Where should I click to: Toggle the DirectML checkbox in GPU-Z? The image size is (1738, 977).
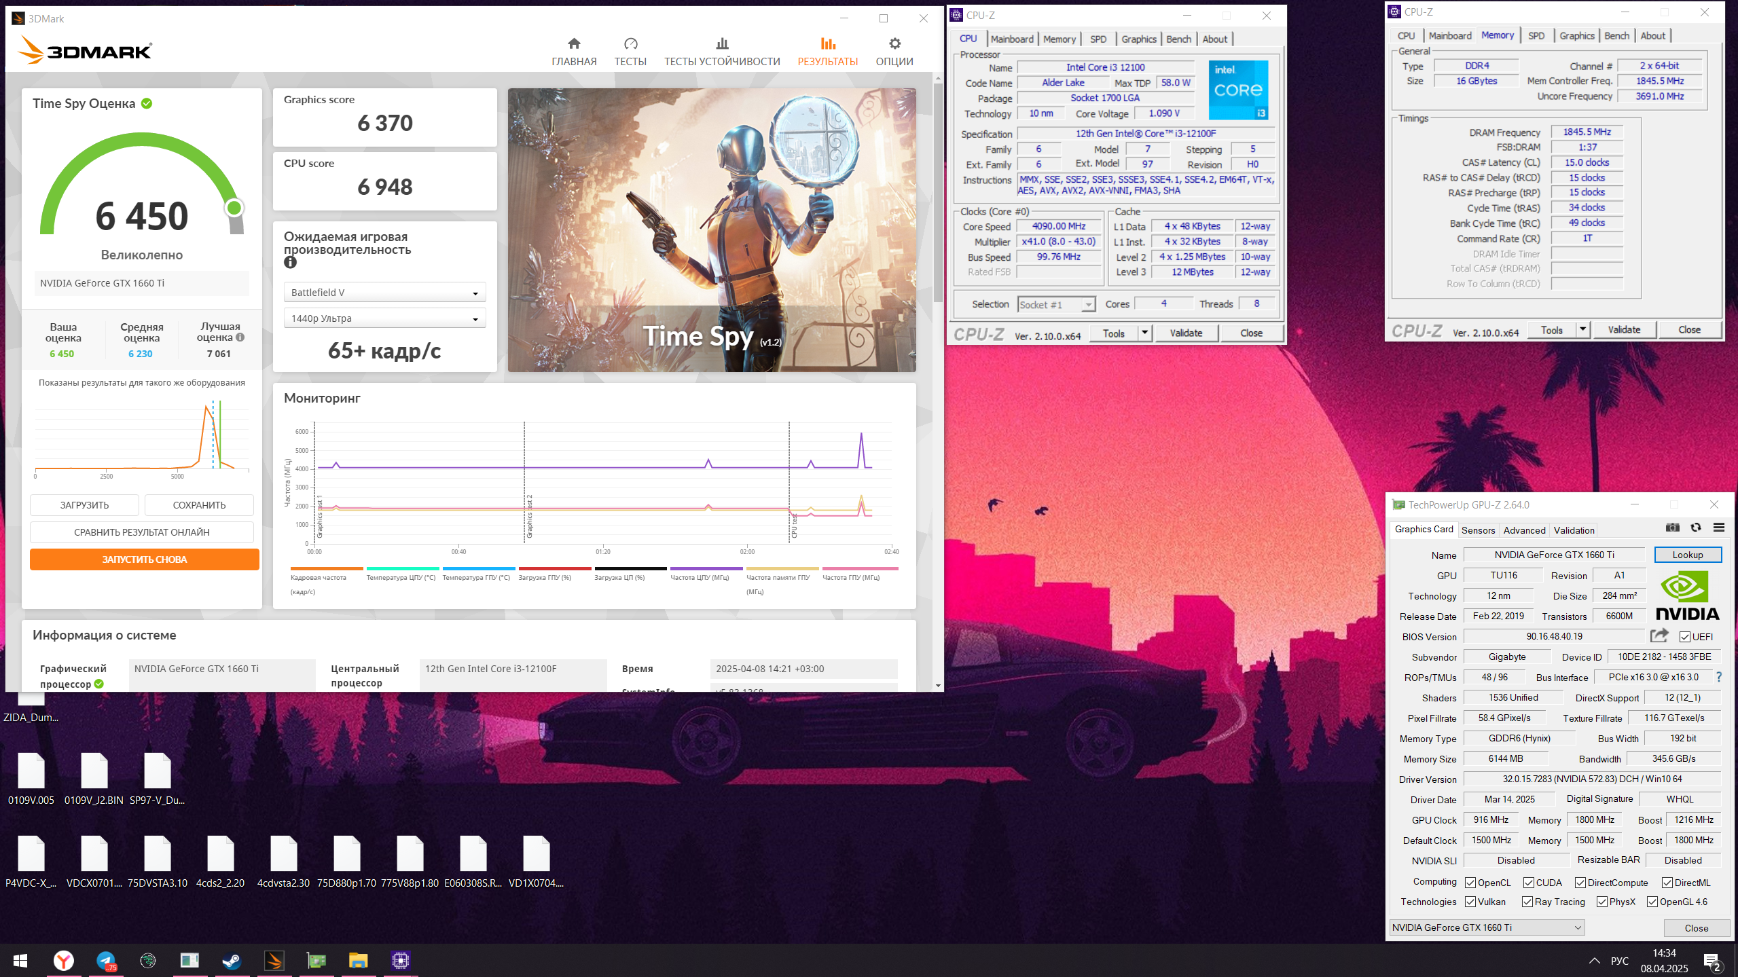pos(1667,883)
